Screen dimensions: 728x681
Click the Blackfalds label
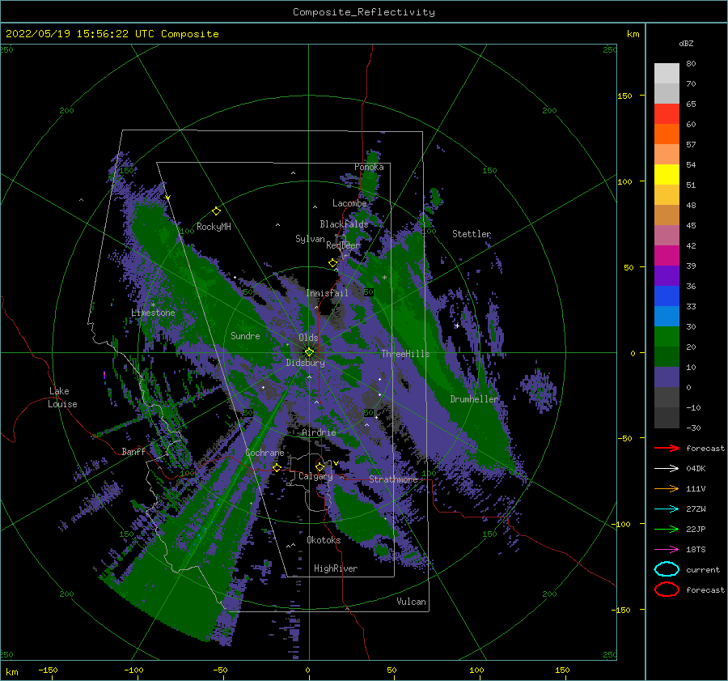pyautogui.click(x=344, y=224)
